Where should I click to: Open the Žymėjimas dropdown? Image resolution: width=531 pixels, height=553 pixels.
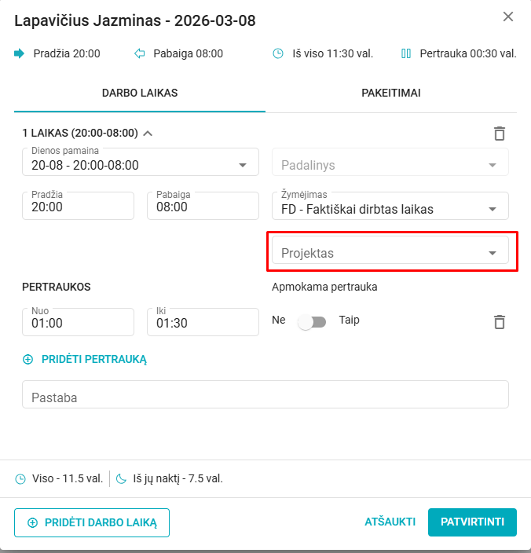(x=493, y=209)
